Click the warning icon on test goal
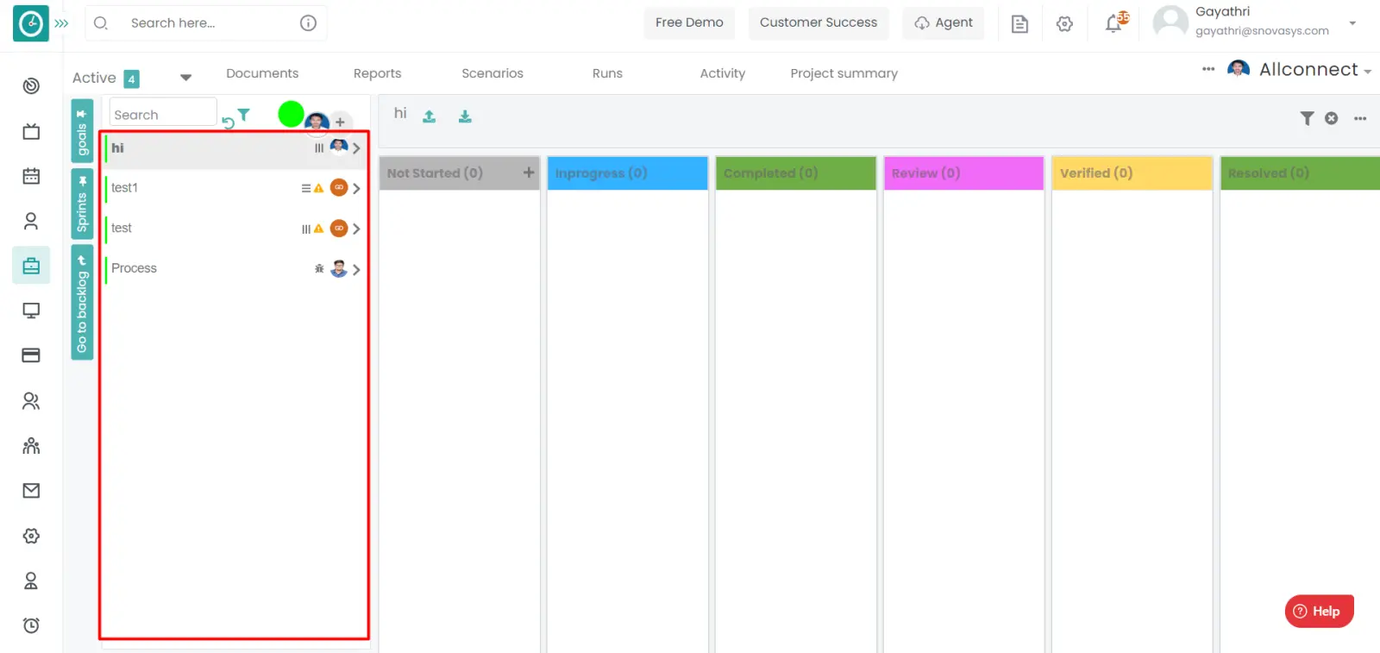 click(319, 229)
